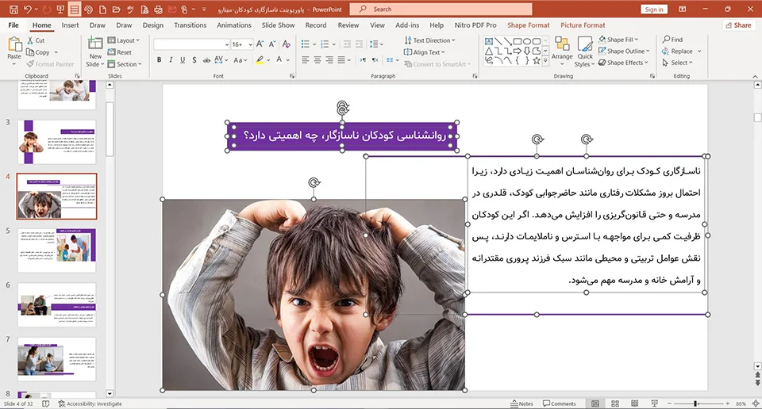The height and width of the screenshot is (409, 762).
Task: Clear all formatting from the text
Action: (287, 44)
